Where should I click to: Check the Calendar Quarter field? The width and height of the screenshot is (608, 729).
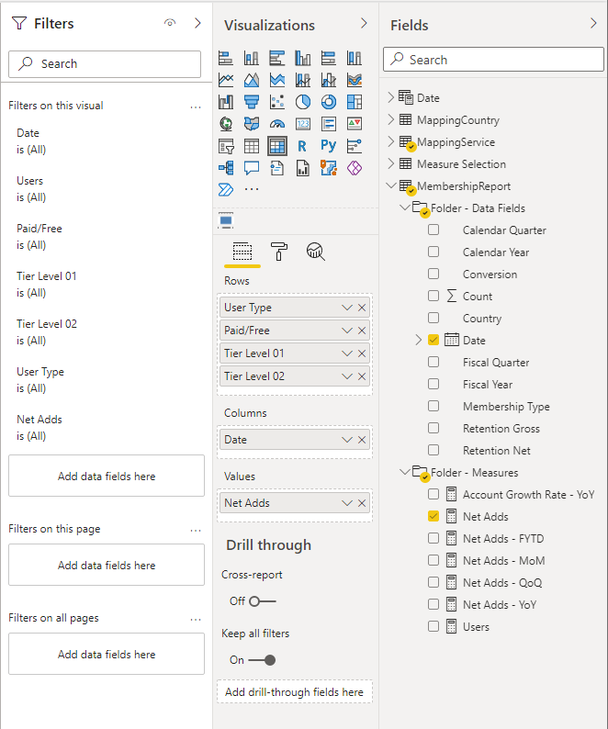[x=433, y=230]
